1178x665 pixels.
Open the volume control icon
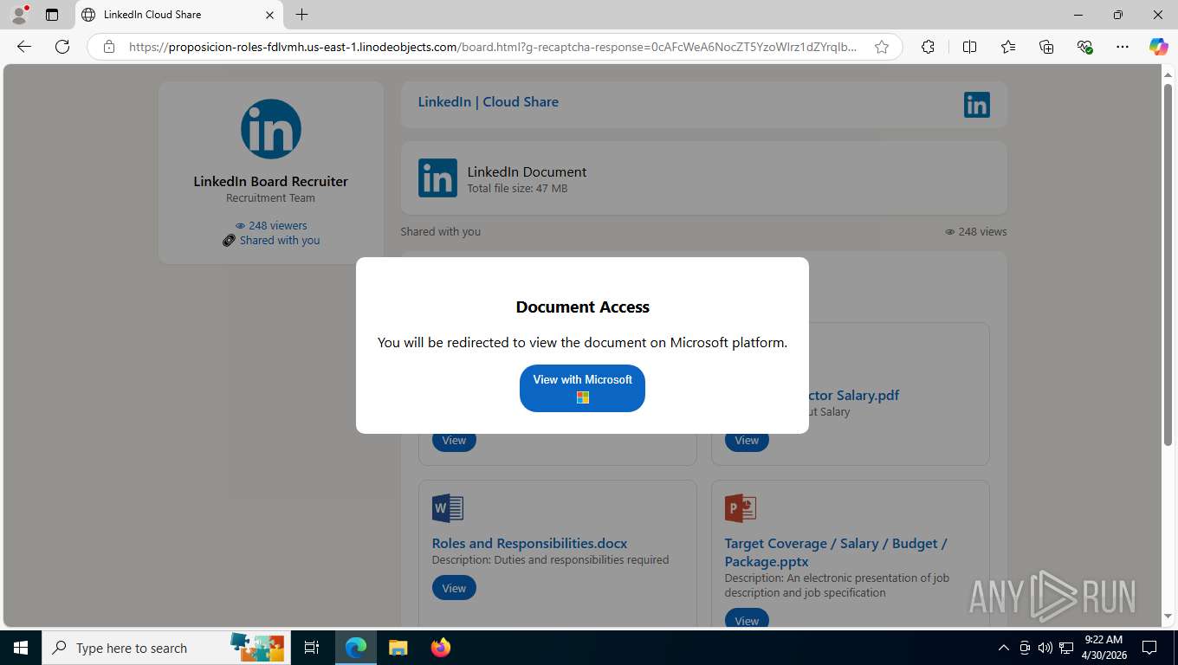(x=1045, y=648)
